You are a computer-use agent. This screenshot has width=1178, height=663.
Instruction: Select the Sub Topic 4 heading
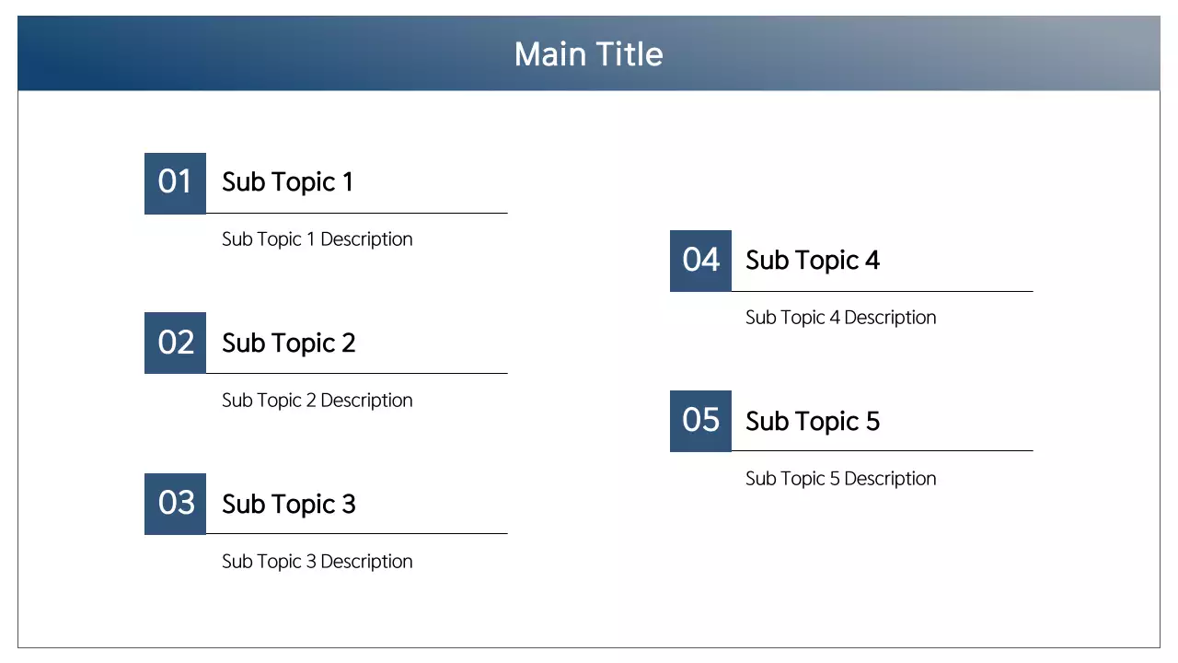[x=812, y=261]
